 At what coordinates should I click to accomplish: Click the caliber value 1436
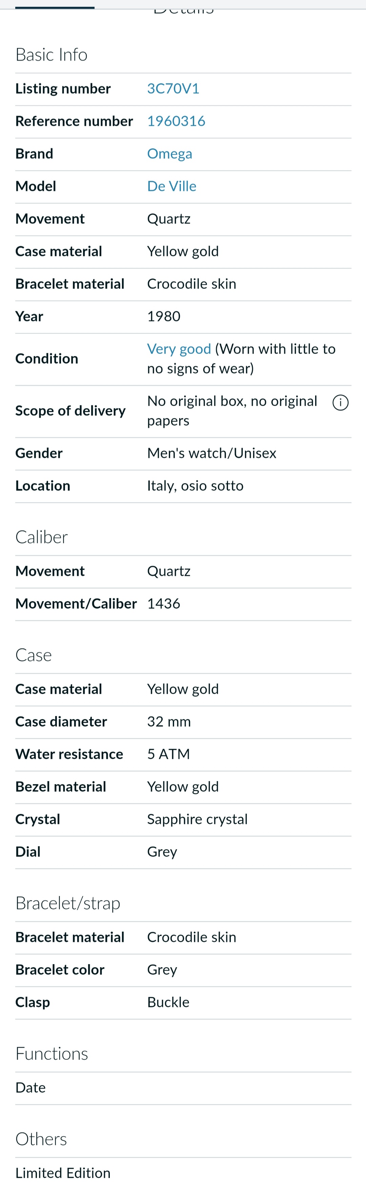[164, 604]
